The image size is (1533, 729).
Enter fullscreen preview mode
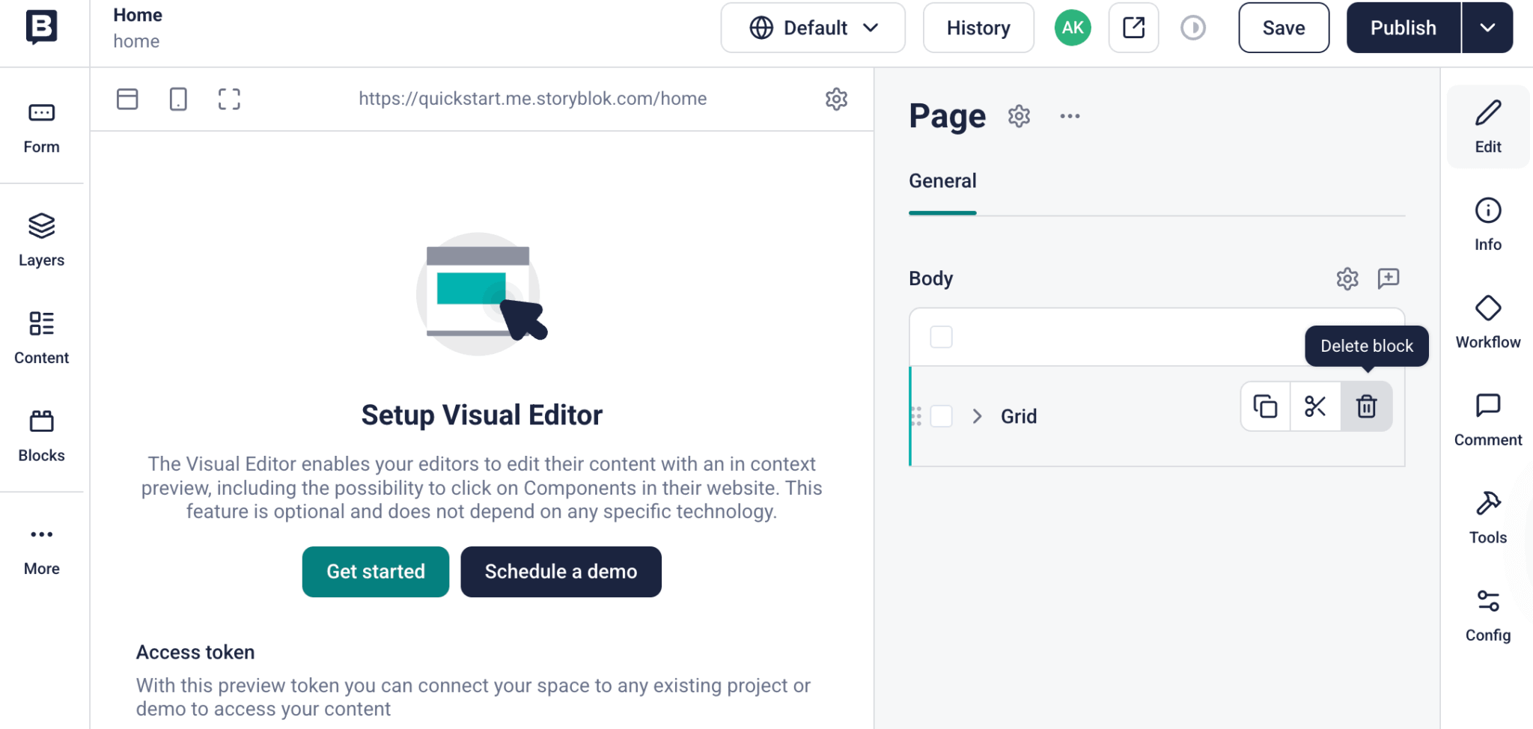click(x=229, y=99)
